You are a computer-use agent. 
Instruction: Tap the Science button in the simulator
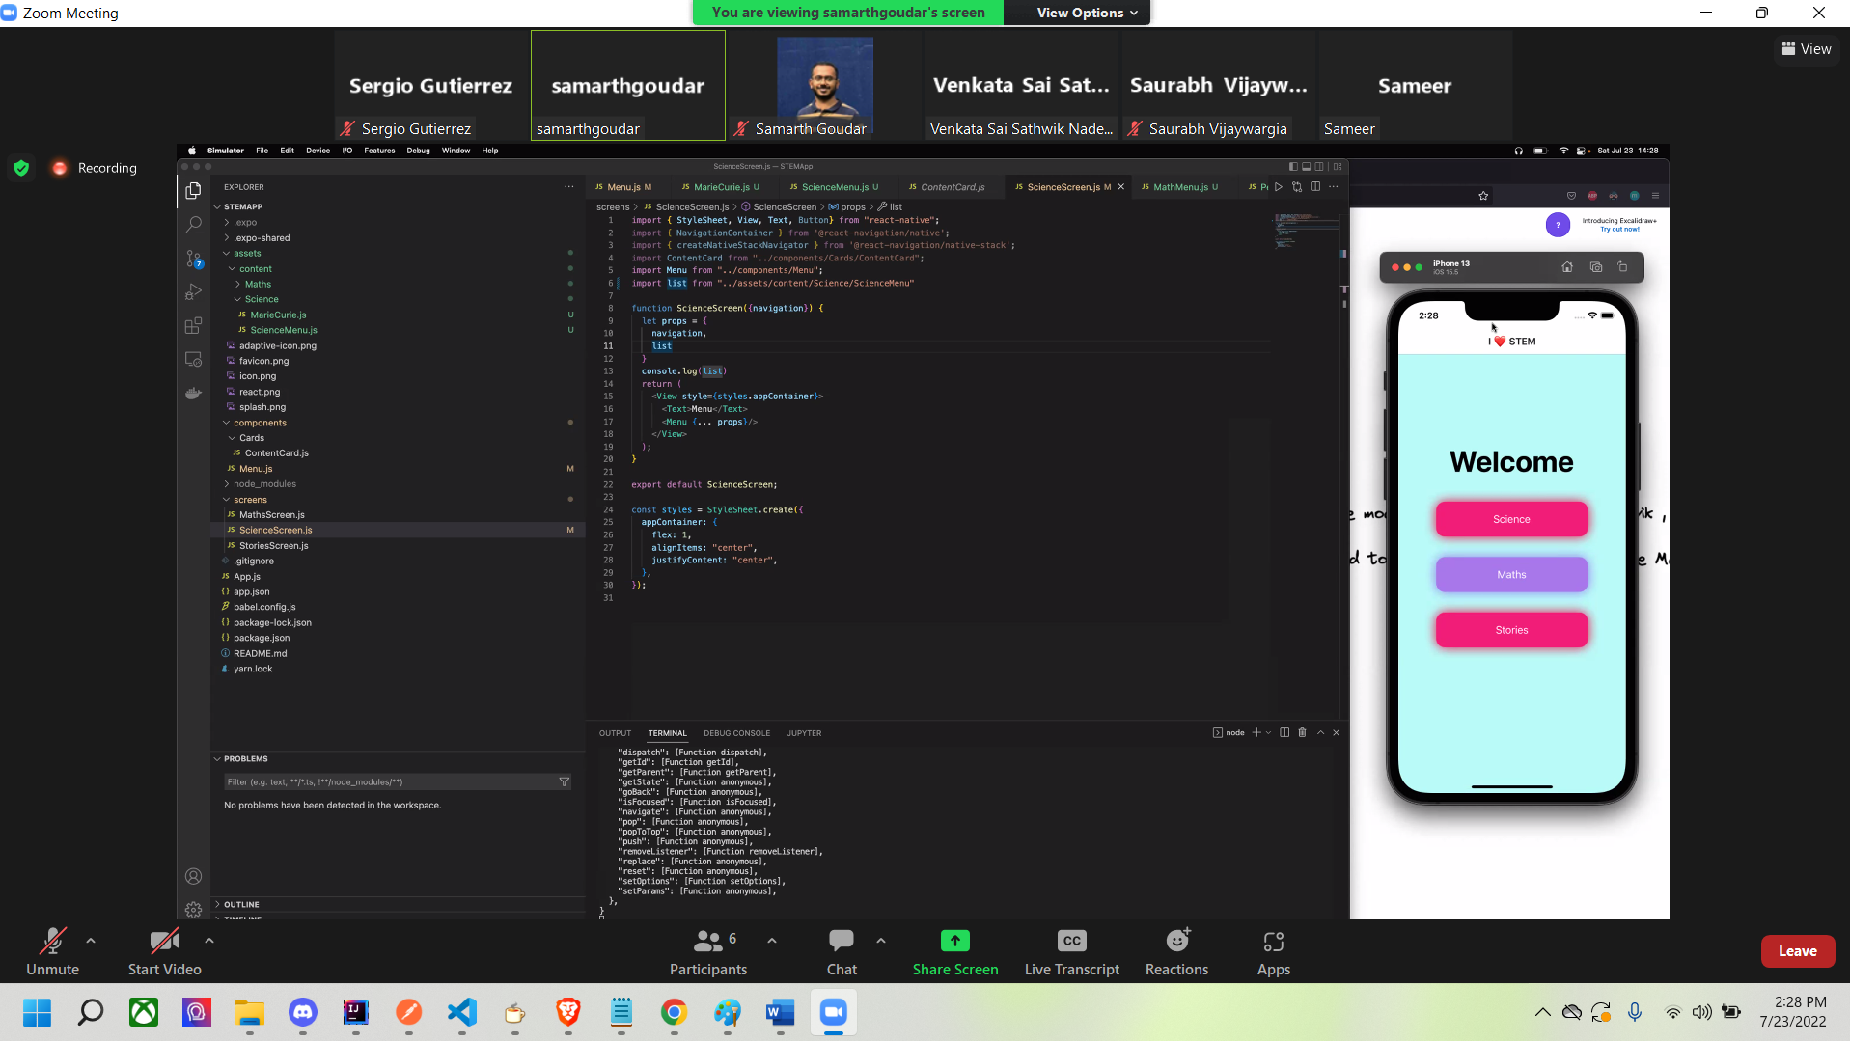[1511, 519]
